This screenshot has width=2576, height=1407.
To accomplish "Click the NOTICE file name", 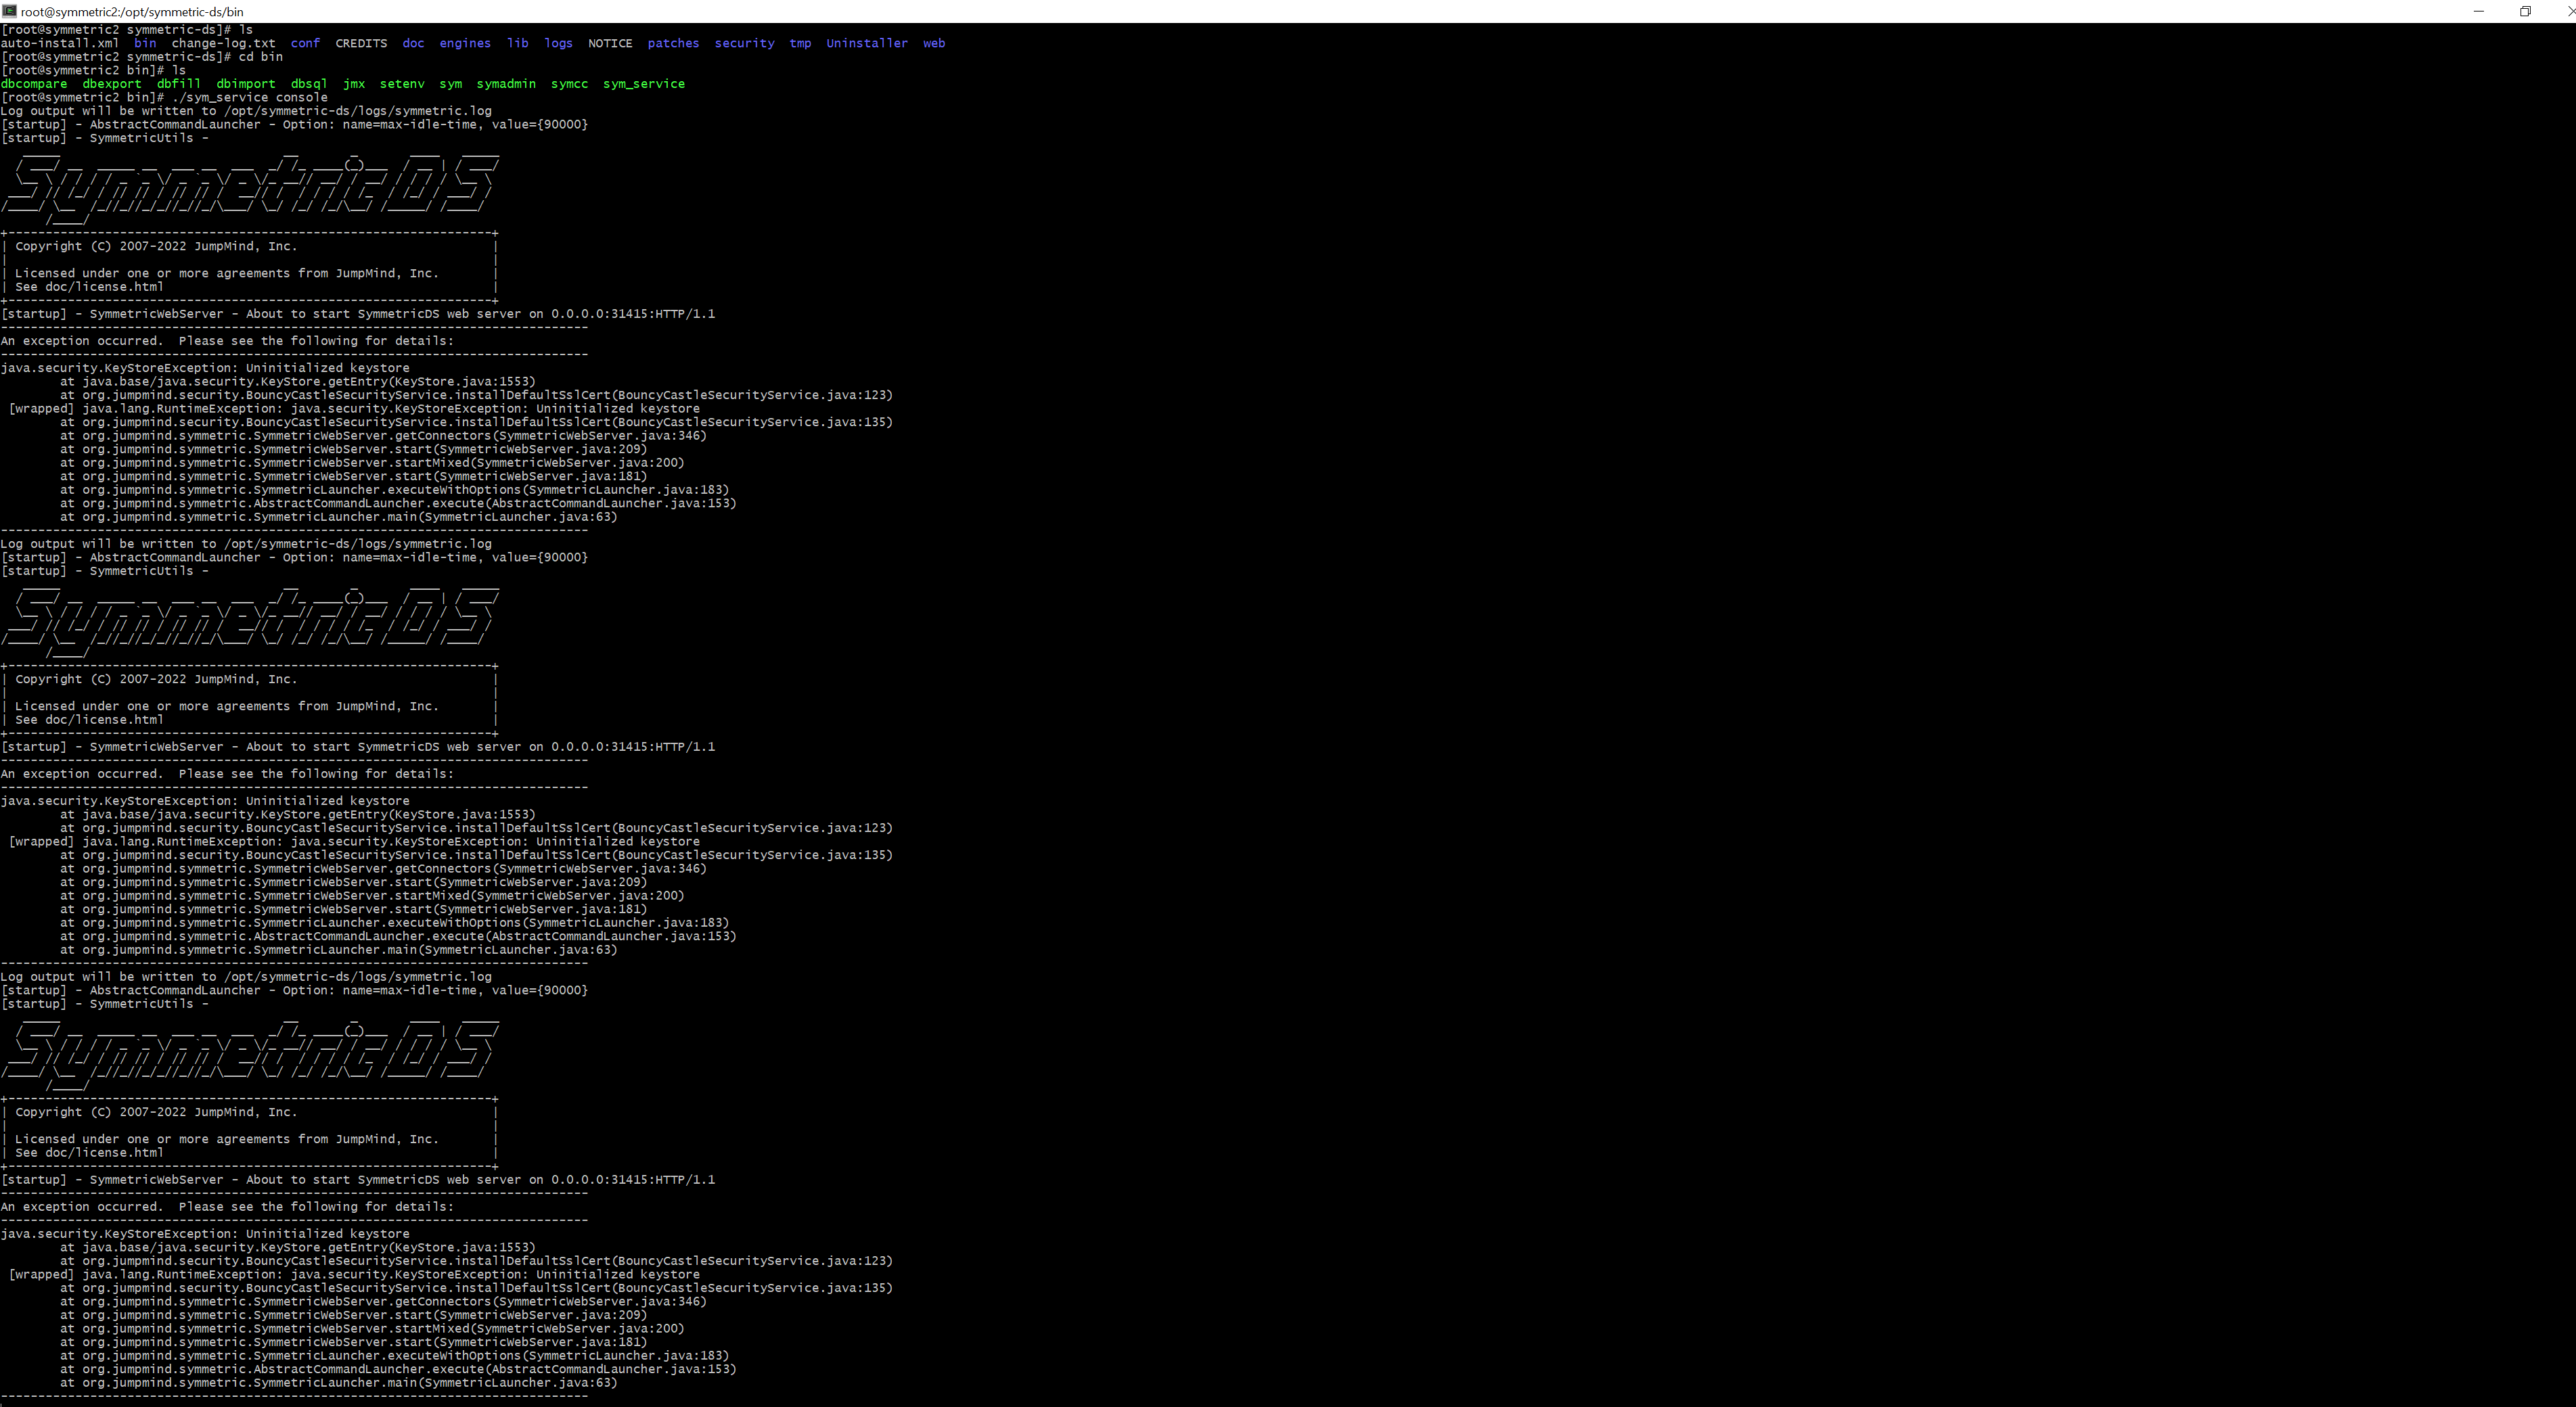I will [x=610, y=43].
